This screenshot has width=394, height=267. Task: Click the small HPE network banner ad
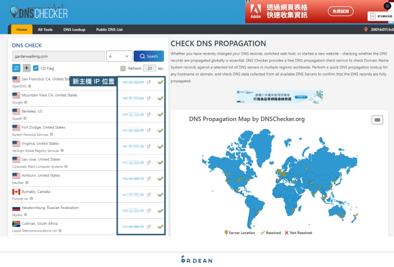coord(279,96)
